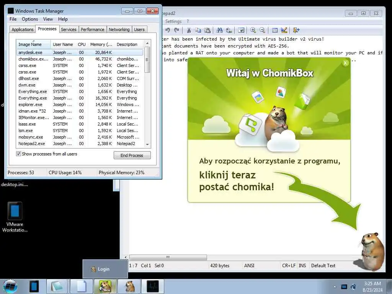Close the ChomikBox welcome popup with X
Image resolution: width=392 pixels, height=294 pixels.
(x=345, y=63)
